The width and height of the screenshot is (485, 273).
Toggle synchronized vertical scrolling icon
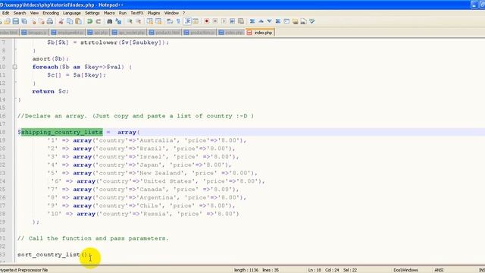pyautogui.click(x=150, y=21)
